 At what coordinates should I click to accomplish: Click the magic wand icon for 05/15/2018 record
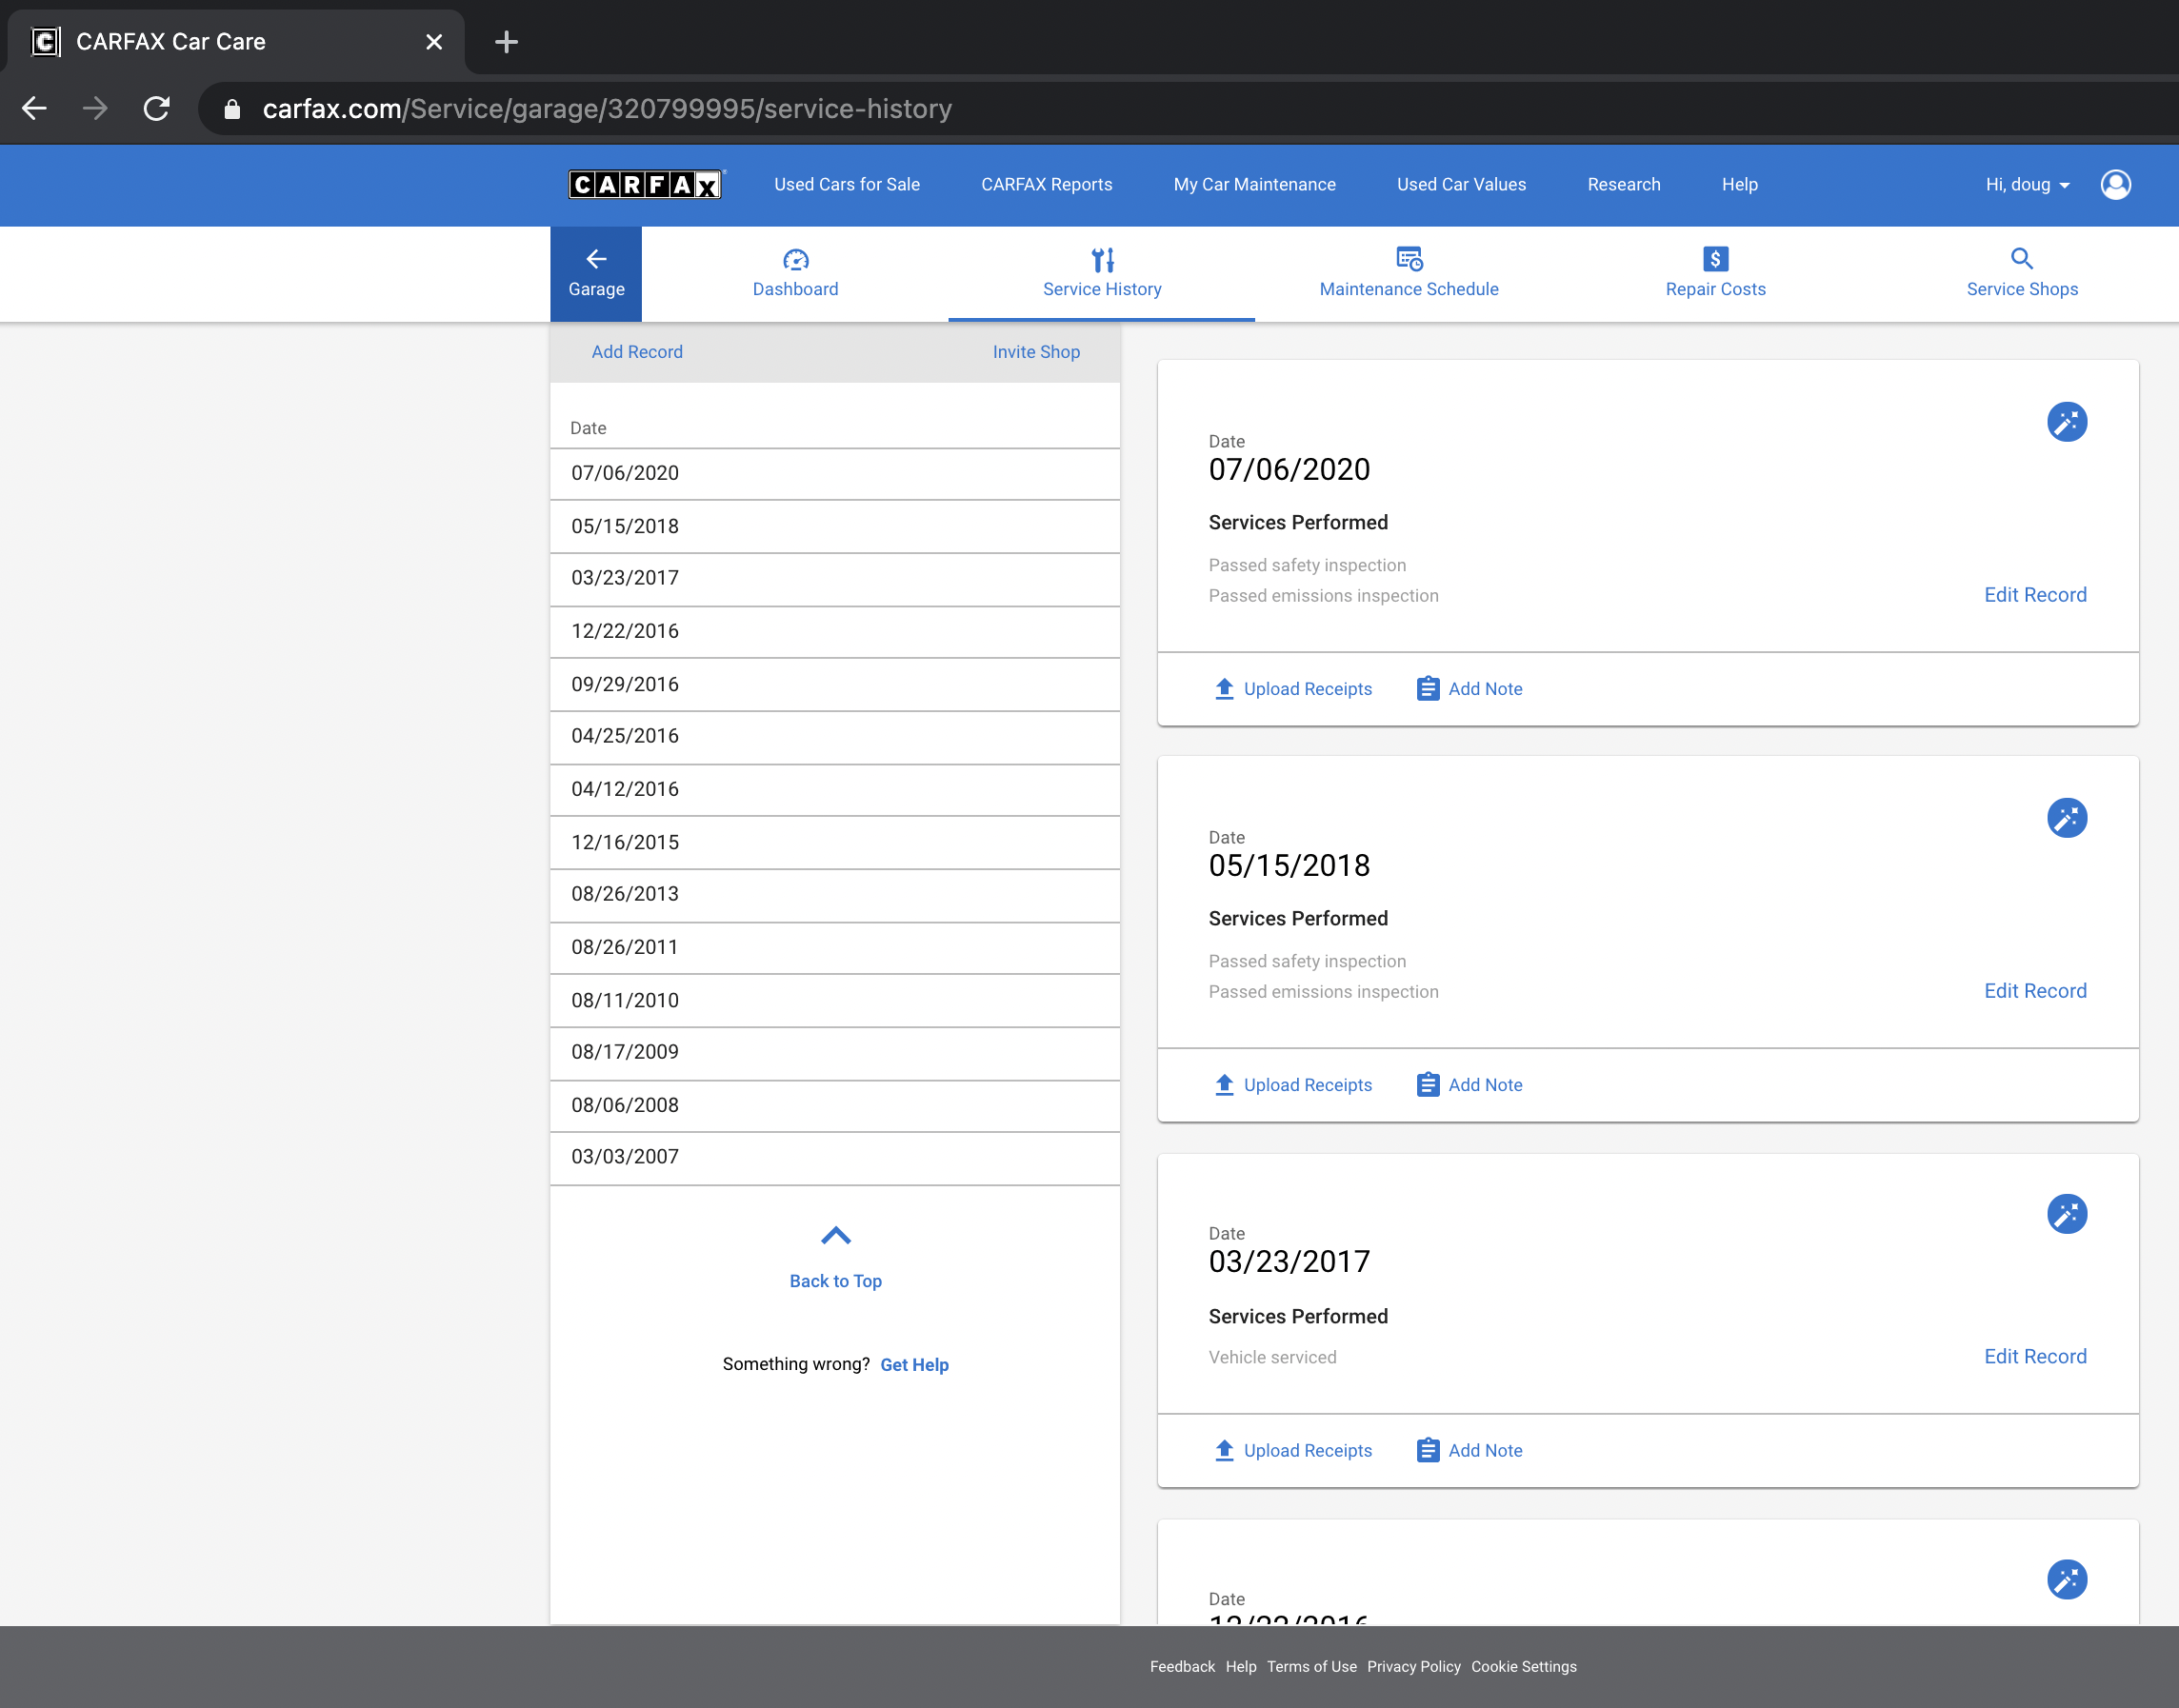[x=2067, y=818]
